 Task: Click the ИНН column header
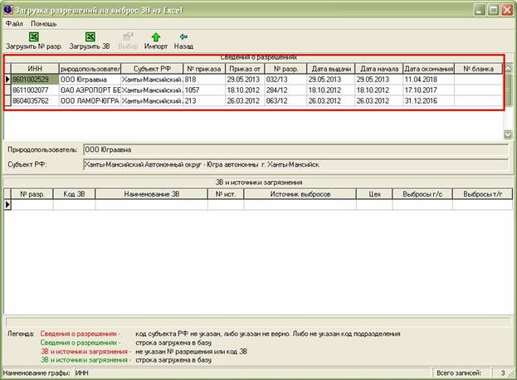(34, 67)
